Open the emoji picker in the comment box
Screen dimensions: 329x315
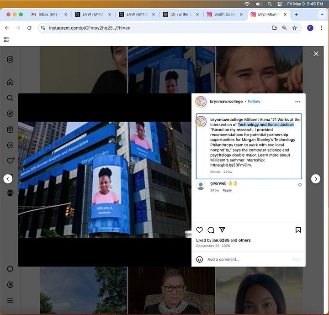tap(200, 259)
